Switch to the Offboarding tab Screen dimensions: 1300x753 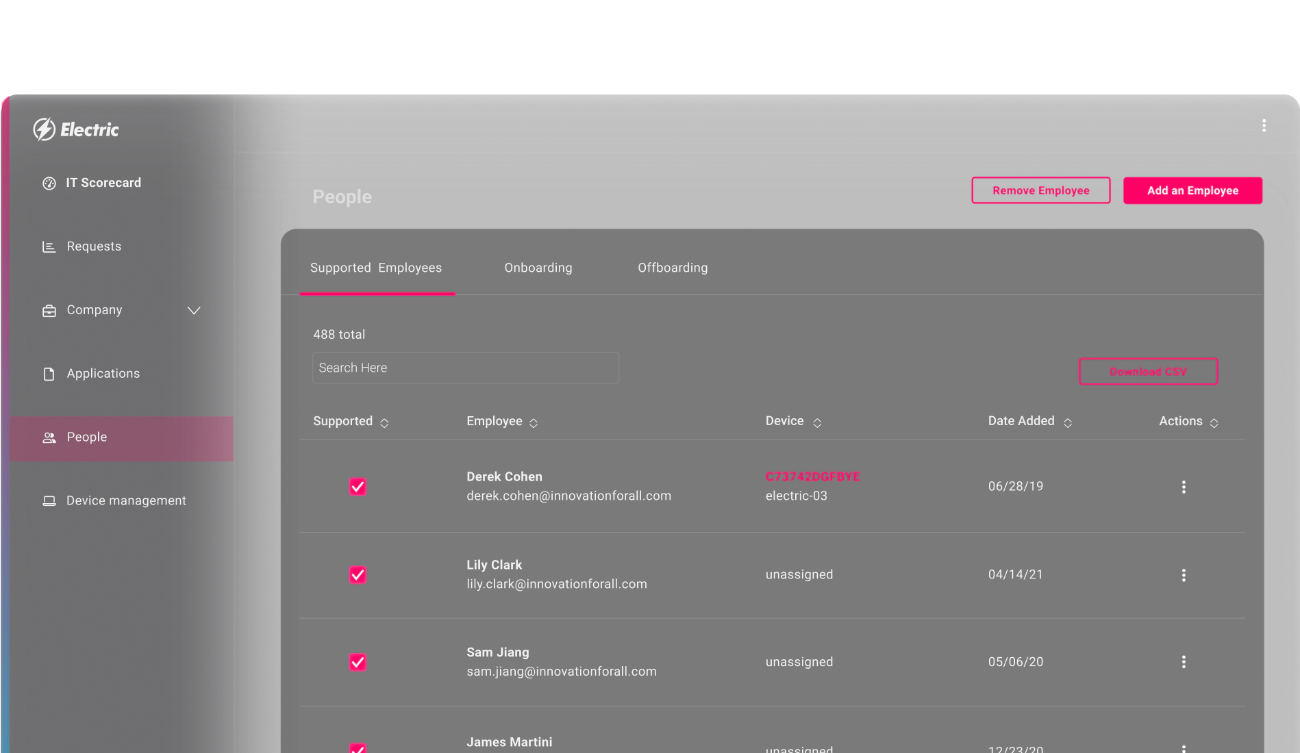[673, 268]
